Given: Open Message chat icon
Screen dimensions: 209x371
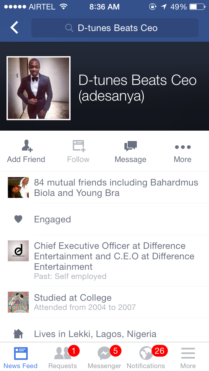Looking at the screenshot, I should [130, 146].
